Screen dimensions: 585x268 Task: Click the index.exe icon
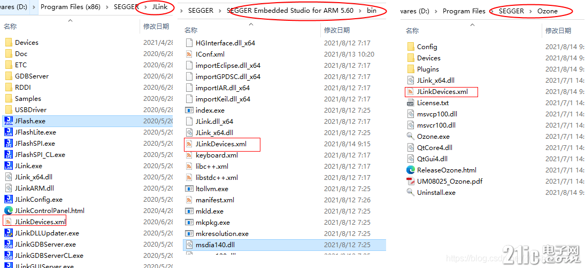[x=189, y=110]
